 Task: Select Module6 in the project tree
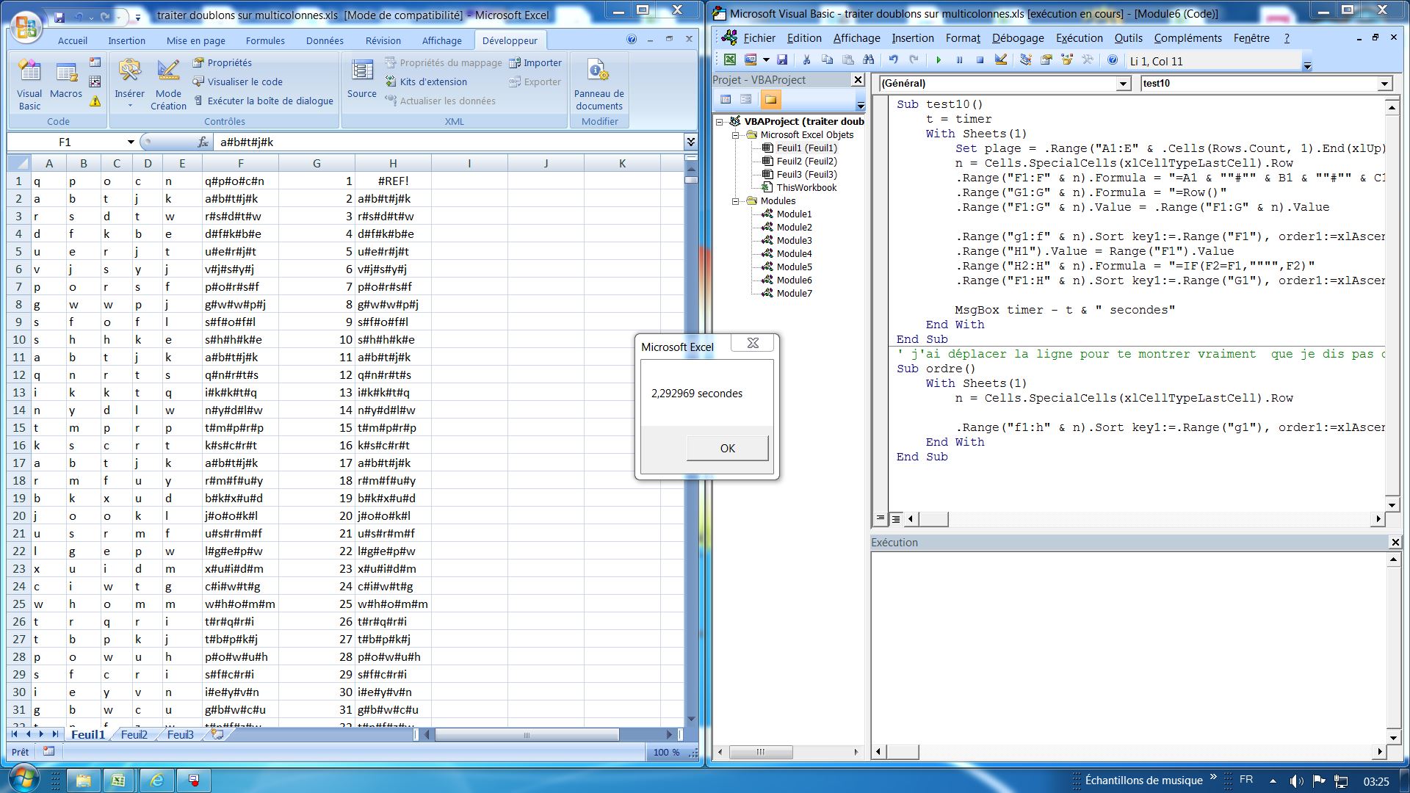pos(794,280)
